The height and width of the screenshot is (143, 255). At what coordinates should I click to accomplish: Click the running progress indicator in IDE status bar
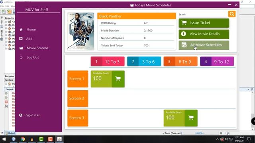(x=199, y=133)
